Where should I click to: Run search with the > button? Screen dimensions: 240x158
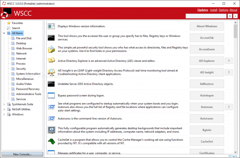tap(235, 16)
